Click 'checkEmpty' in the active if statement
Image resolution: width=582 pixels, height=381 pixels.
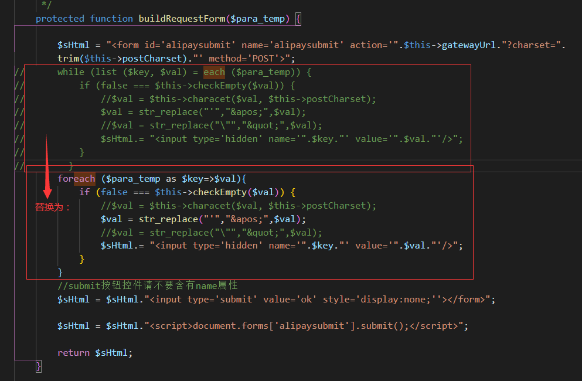pos(220,192)
